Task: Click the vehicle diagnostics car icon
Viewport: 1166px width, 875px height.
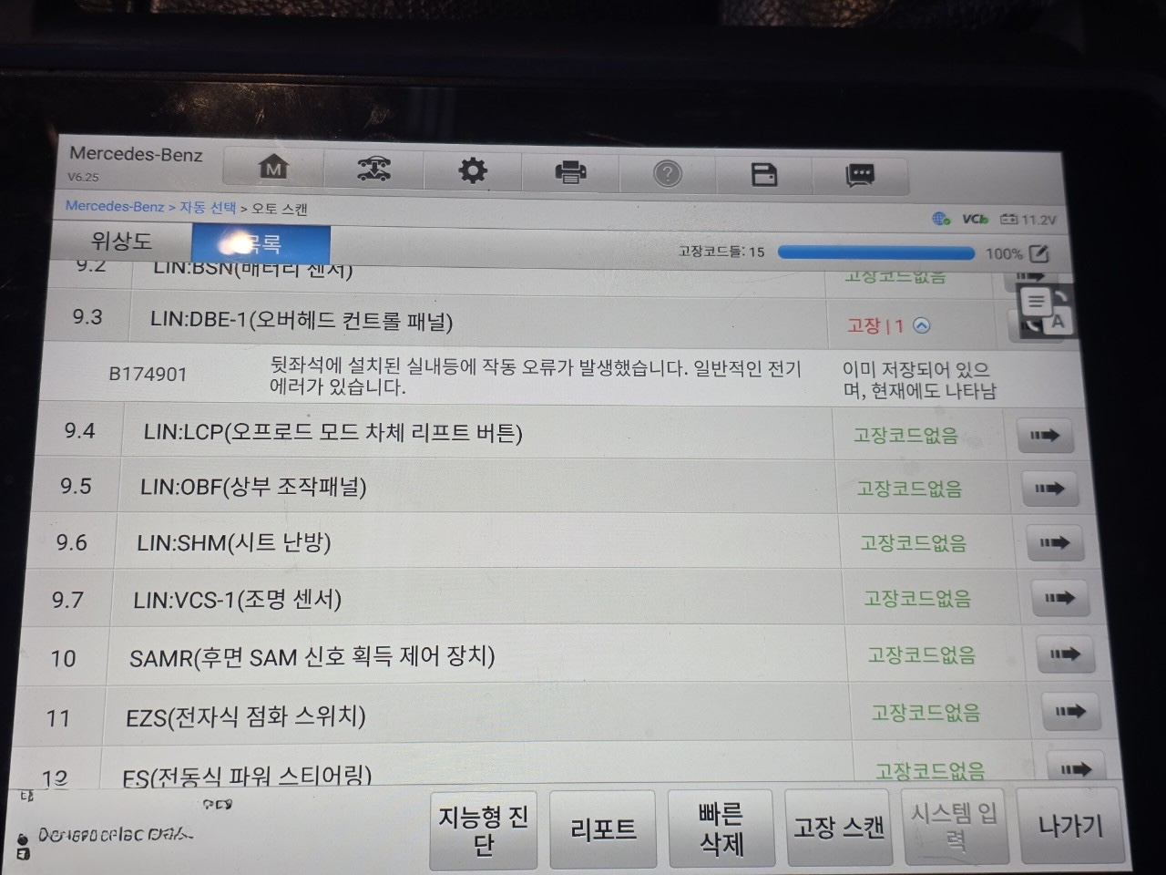Action: (x=373, y=170)
